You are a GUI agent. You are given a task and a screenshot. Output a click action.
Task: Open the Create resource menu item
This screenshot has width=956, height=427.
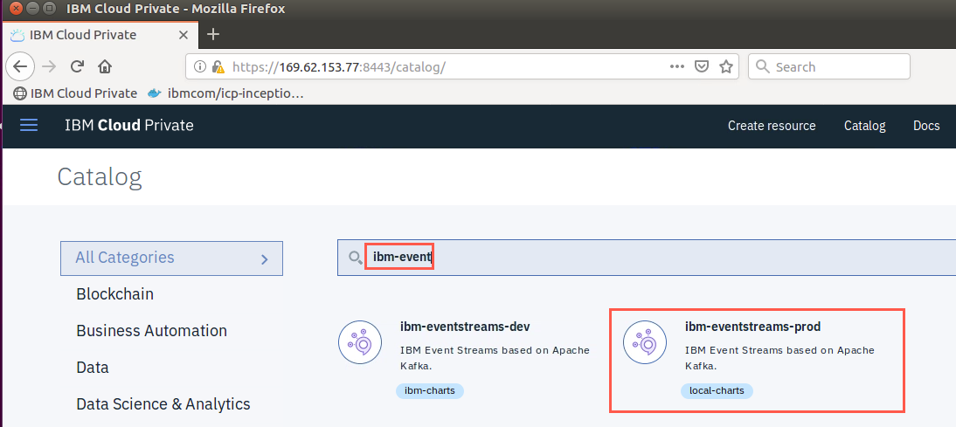tap(772, 126)
